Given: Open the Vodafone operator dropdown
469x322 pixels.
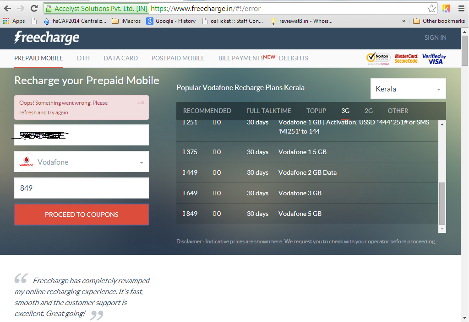Looking at the screenshot, I should click(82, 161).
